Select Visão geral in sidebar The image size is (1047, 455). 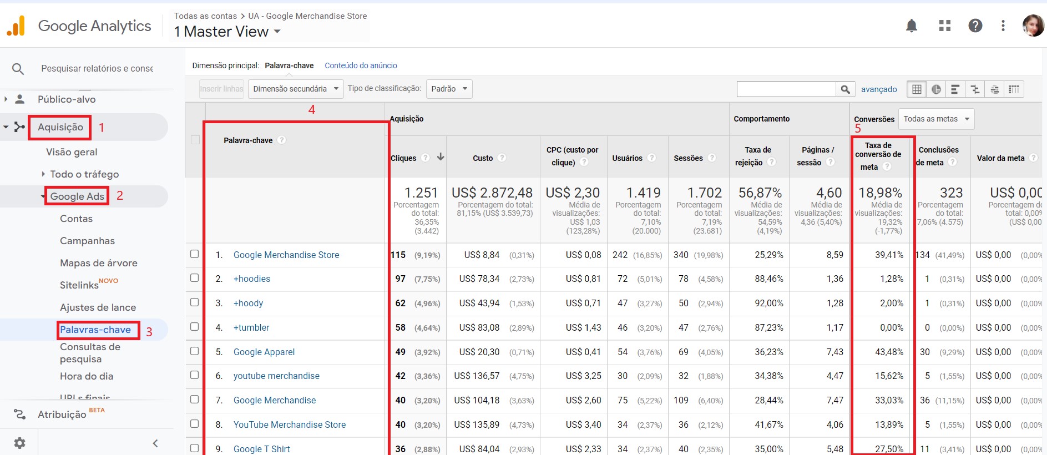[72, 152]
